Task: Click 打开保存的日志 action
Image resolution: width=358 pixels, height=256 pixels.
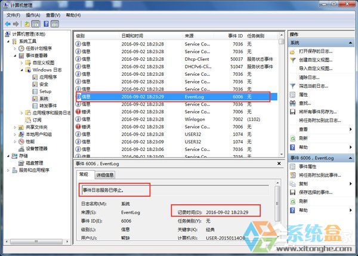Action: [x=316, y=51]
